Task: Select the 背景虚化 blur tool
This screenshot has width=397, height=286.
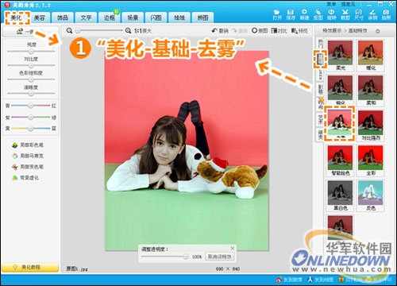Action: [25, 178]
